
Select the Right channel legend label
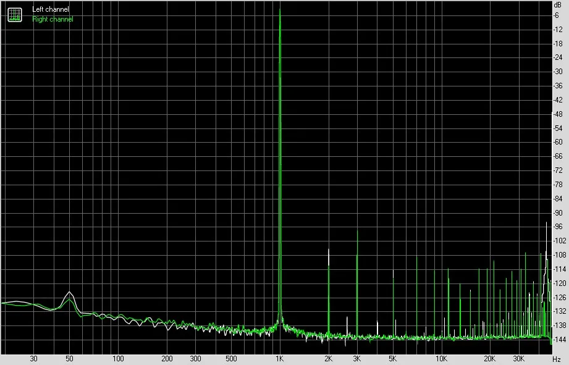tap(53, 19)
